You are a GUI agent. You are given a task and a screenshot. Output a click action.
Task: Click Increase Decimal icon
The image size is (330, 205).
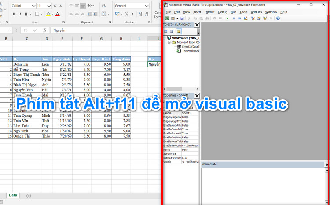(x=140, y=14)
